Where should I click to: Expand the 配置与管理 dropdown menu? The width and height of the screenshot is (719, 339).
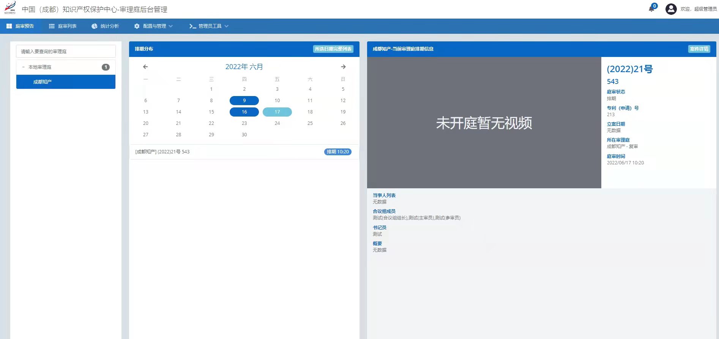coord(154,26)
